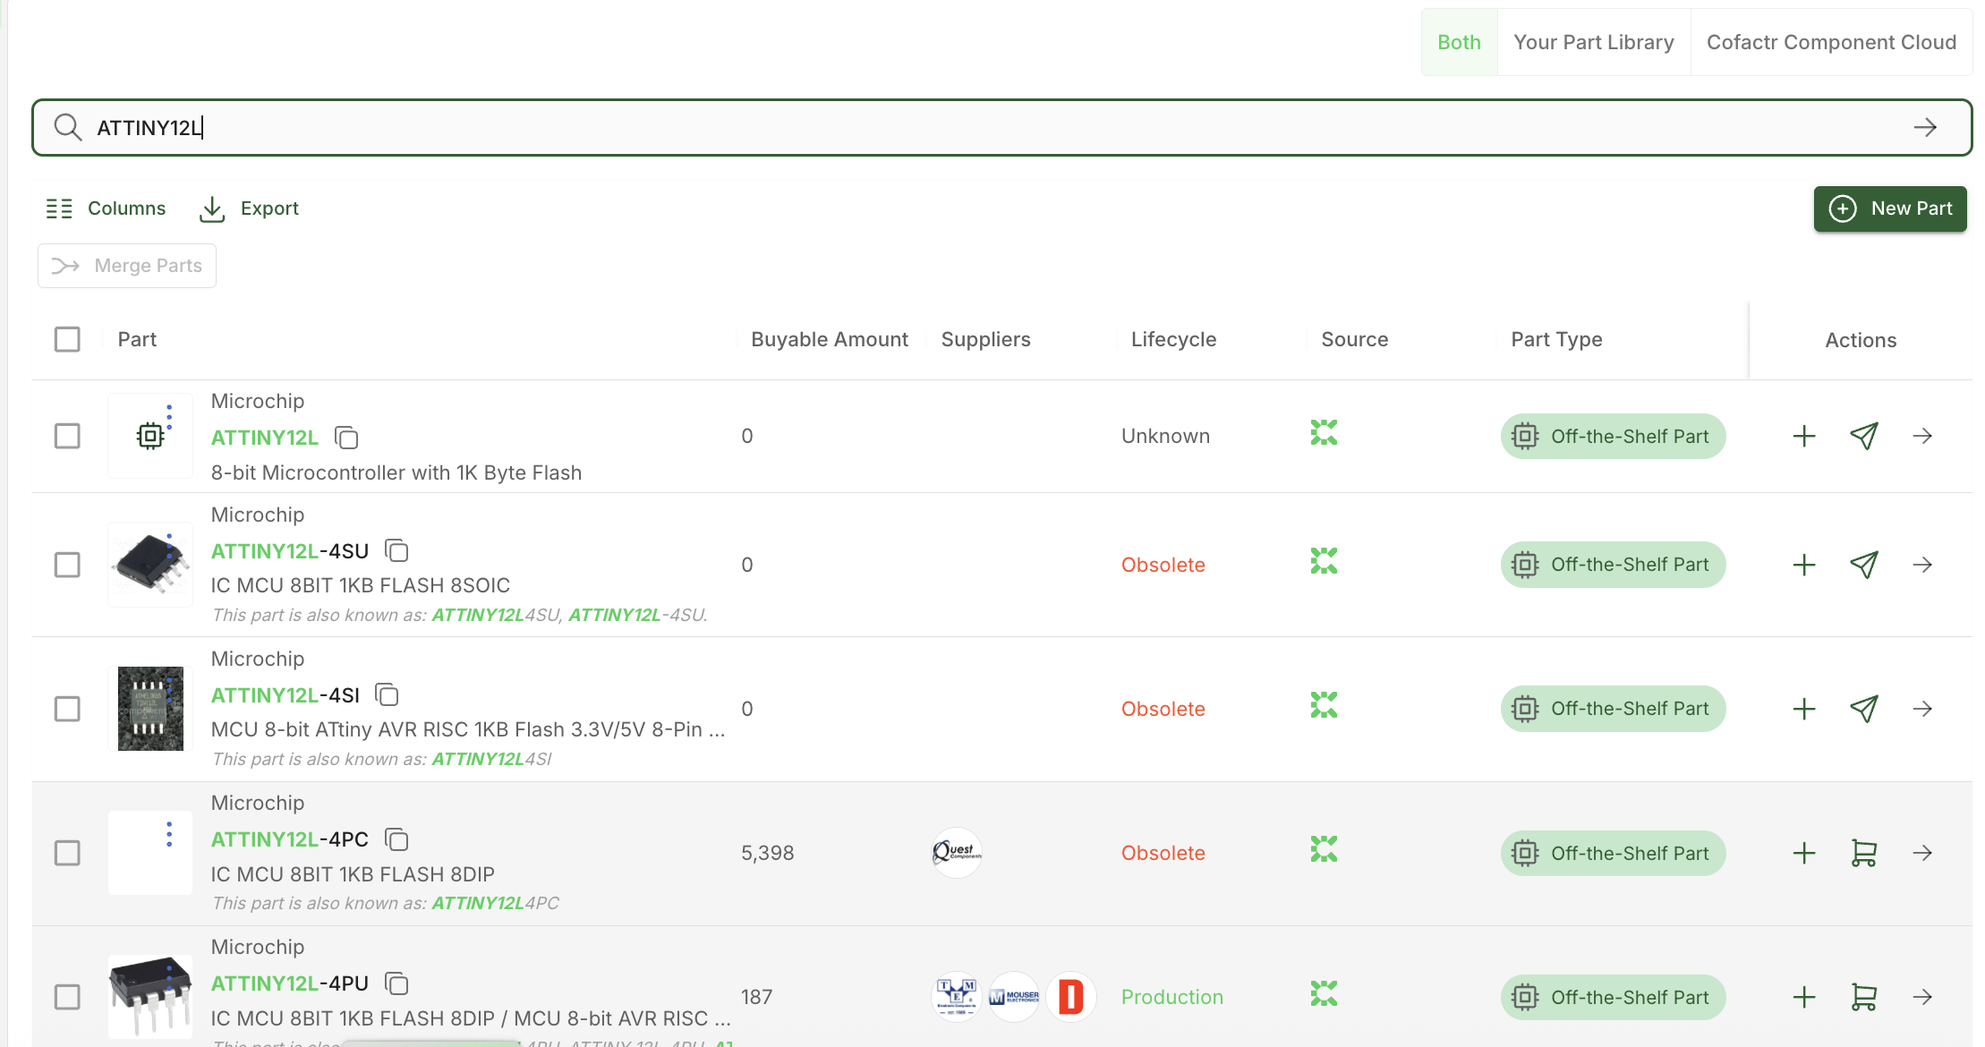
Task: Add ATTINY12L-4PC using the plus icon
Action: click(1804, 853)
